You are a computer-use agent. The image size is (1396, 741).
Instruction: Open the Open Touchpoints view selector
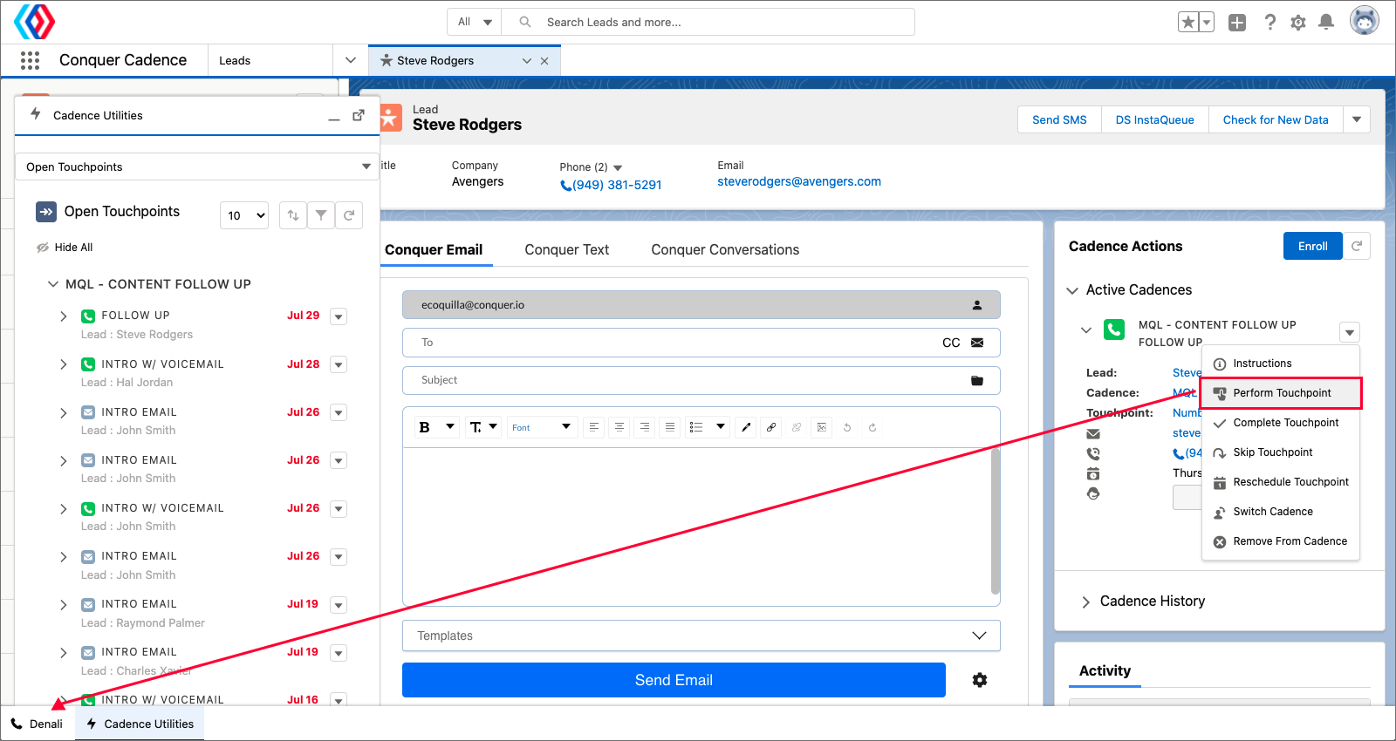197,167
